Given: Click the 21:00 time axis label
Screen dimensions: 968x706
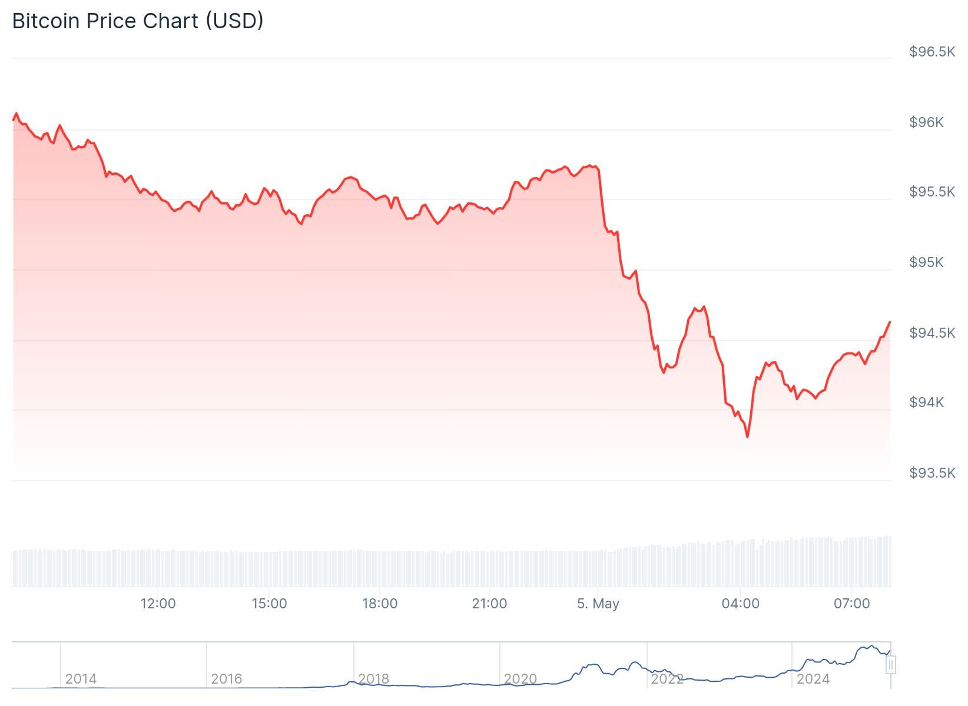Looking at the screenshot, I should 489,604.
